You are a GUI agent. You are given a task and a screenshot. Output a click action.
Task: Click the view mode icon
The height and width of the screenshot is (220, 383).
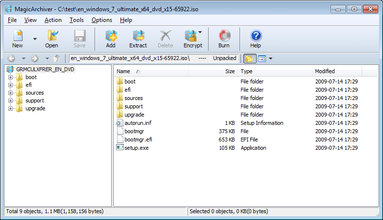click(x=262, y=59)
